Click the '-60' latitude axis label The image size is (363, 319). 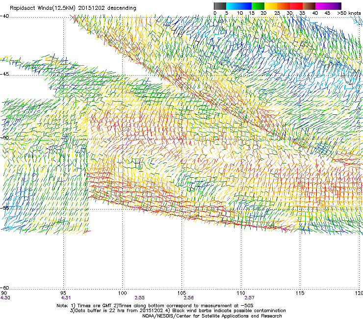tap(4, 288)
